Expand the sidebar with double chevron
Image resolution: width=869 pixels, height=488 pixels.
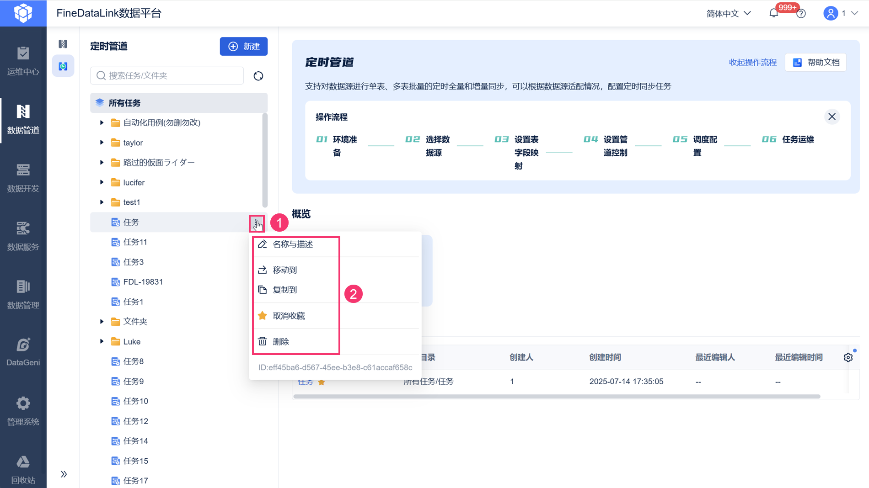click(64, 474)
